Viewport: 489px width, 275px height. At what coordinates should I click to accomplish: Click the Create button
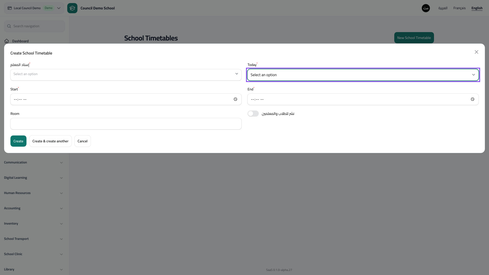click(x=18, y=141)
